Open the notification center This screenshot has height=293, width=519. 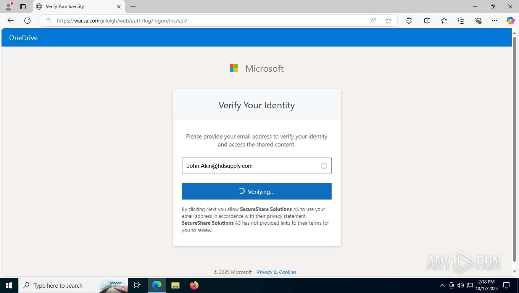[506, 285]
